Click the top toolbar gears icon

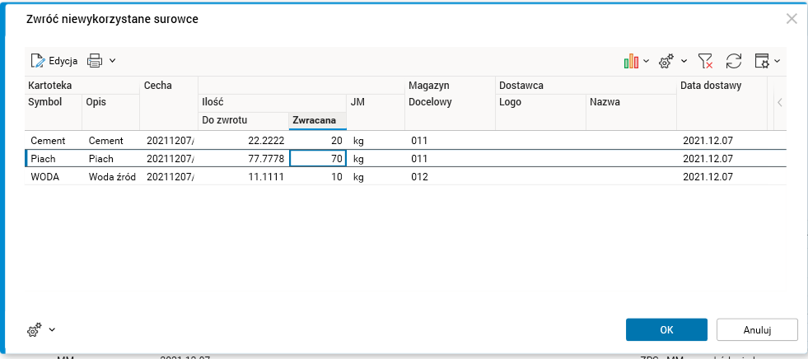click(x=666, y=61)
